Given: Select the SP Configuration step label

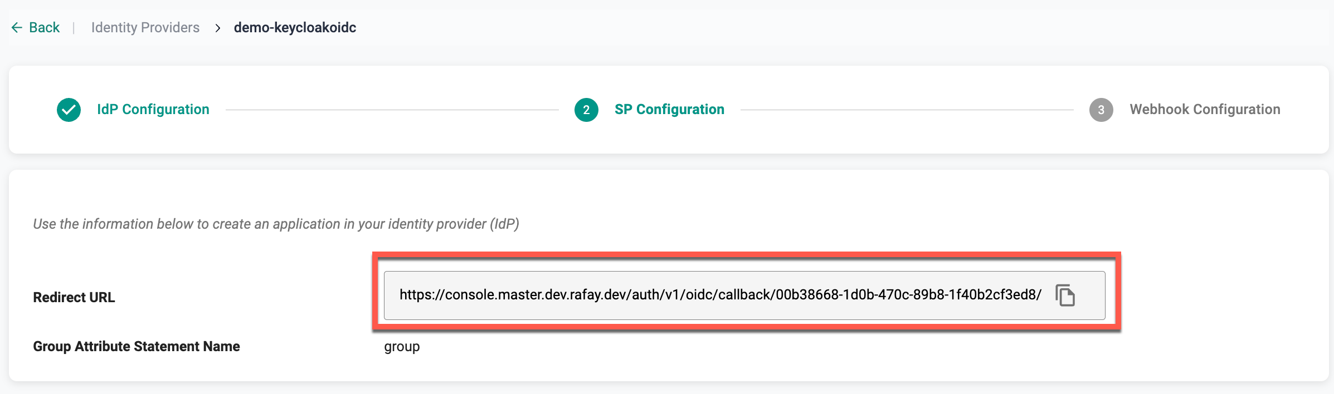Looking at the screenshot, I should click(x=669, y=110).
